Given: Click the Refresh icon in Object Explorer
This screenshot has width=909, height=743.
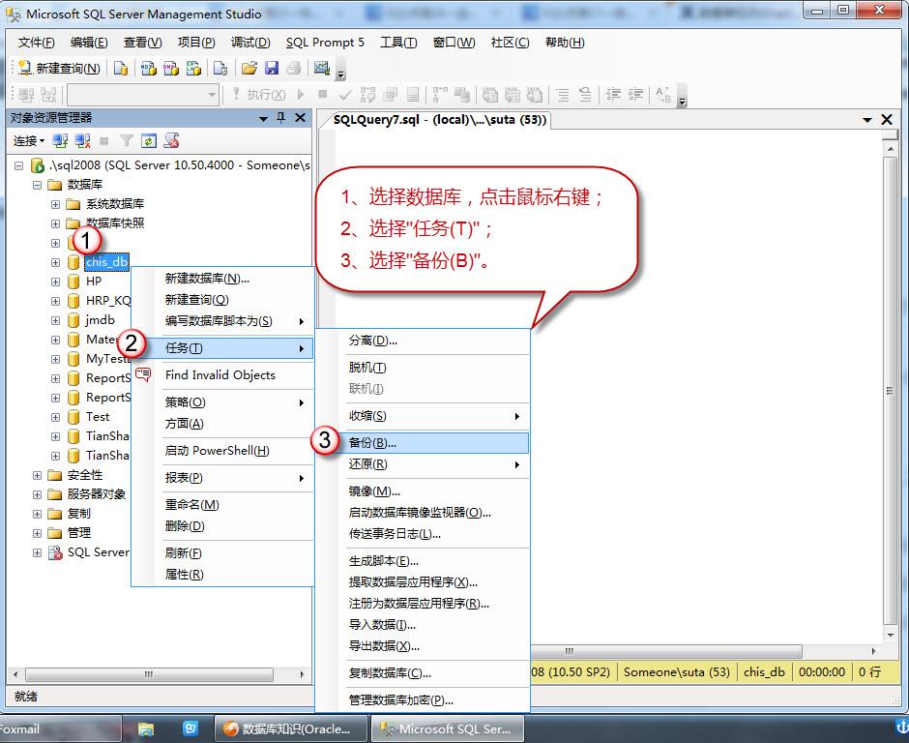Looking at the screenshot, I should (149, 141).
